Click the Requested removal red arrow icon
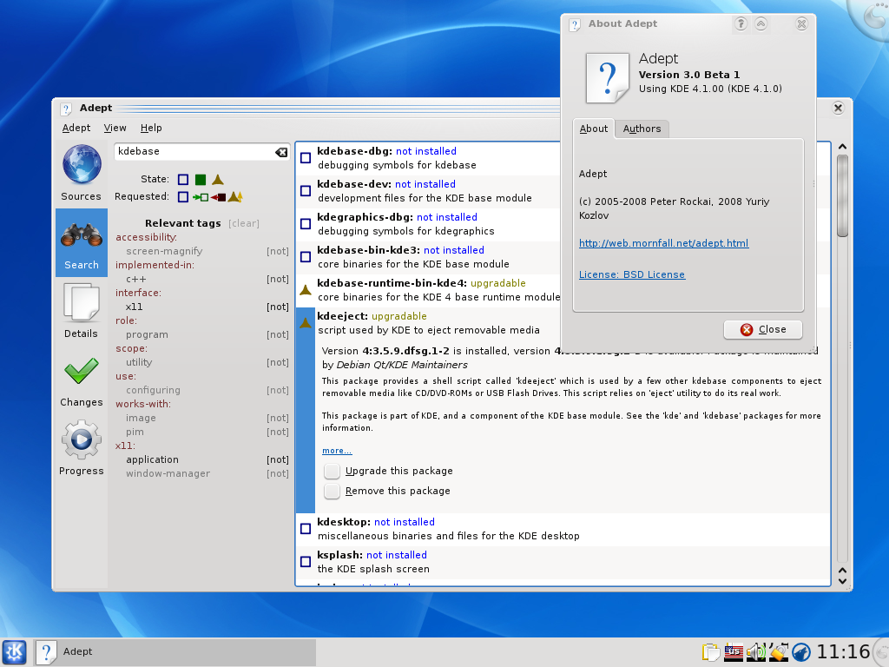The image size is (889, 667). coord(218,197)
